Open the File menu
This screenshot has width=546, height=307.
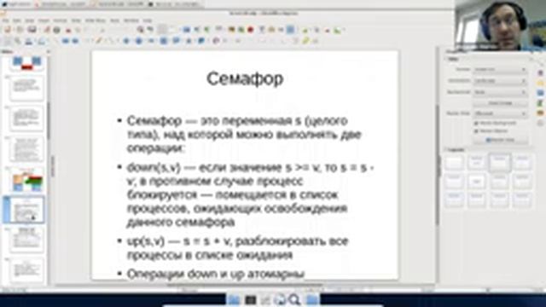[6, 20]
